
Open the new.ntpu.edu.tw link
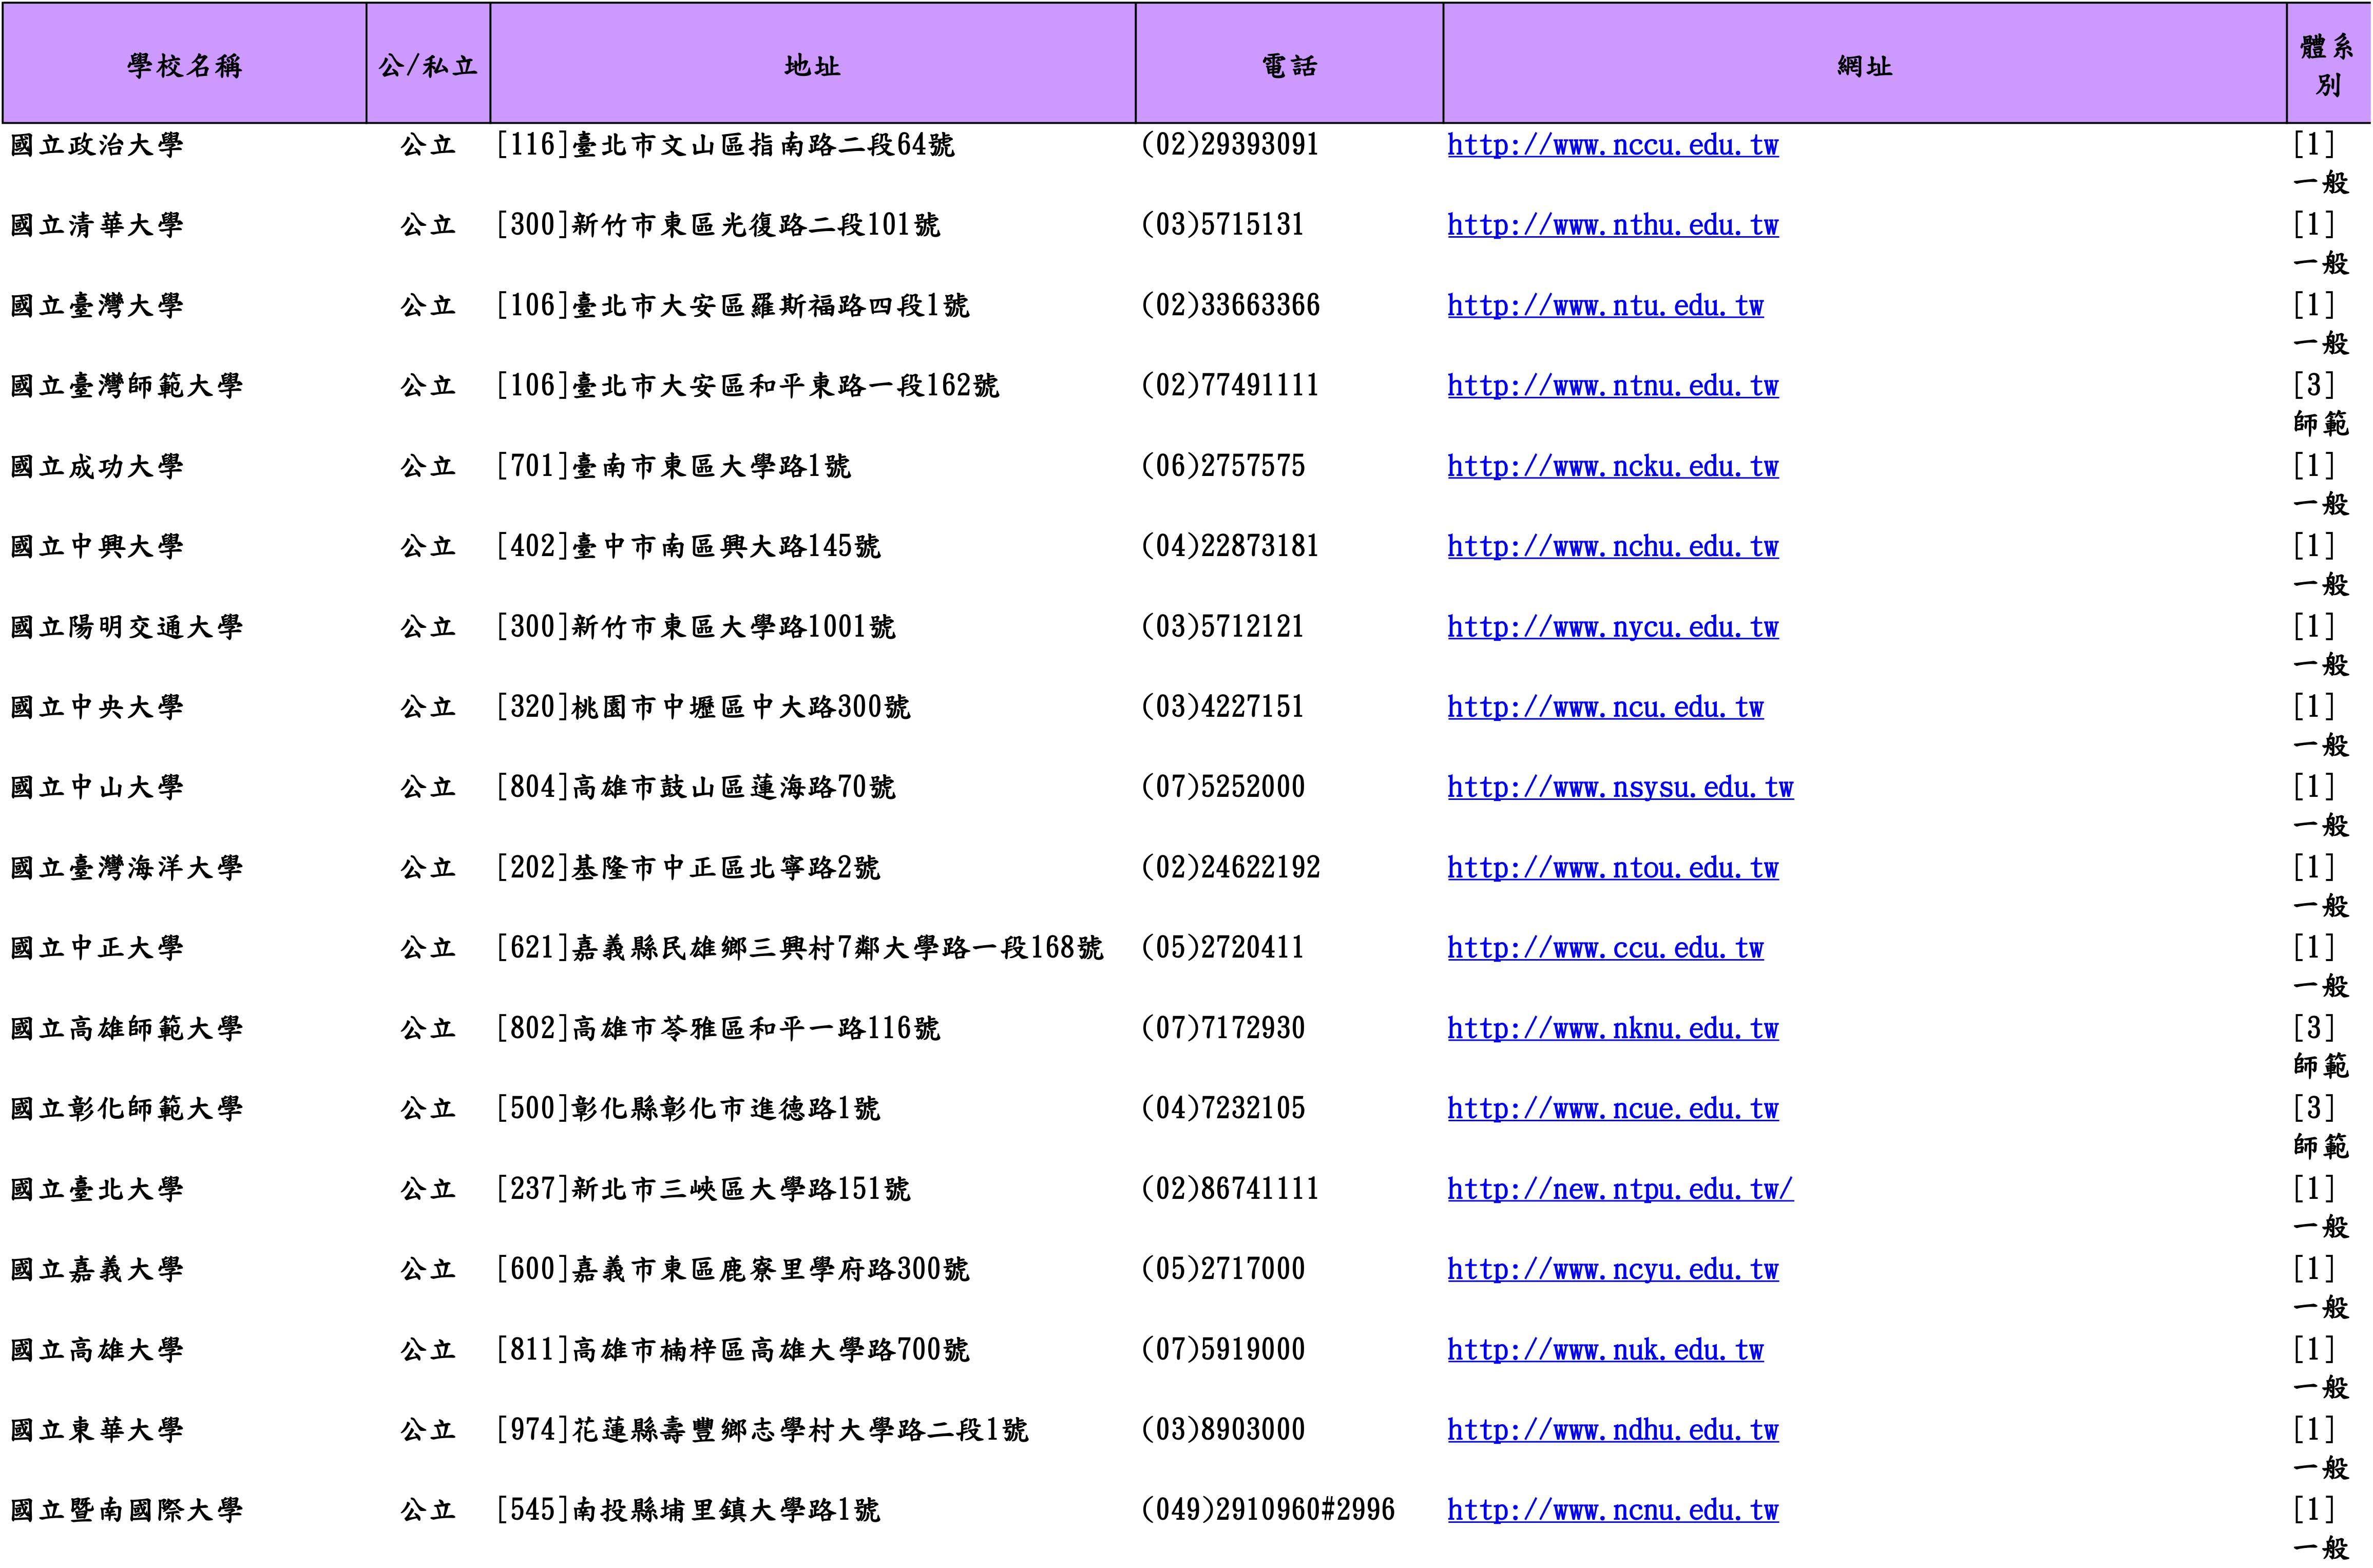1619,1190
